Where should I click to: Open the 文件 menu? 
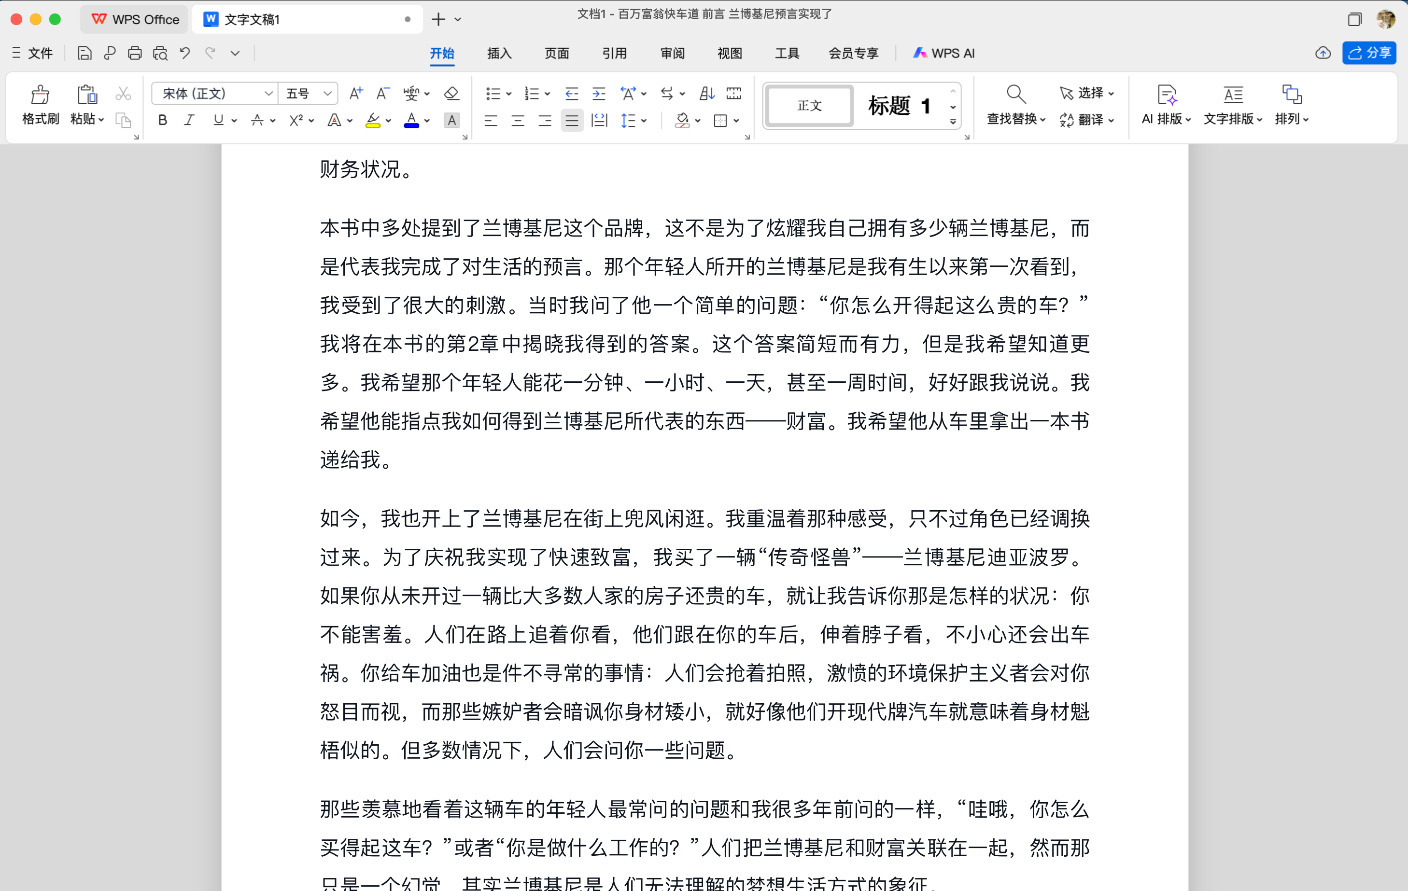click(x=32, y=53)
